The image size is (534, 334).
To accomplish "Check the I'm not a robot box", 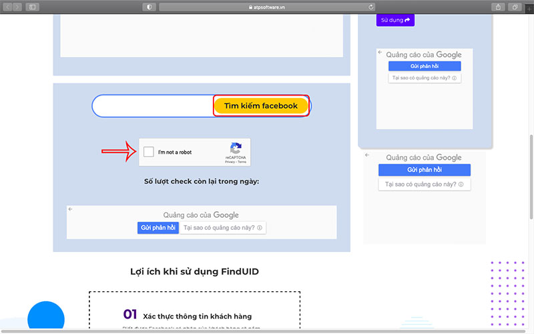I will [x=148, y=152].
